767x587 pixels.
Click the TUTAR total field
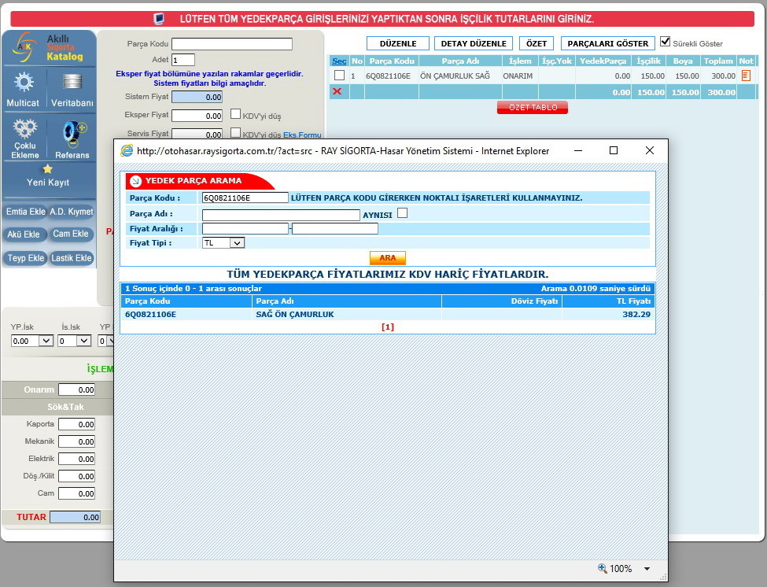(x=76, y=517)
